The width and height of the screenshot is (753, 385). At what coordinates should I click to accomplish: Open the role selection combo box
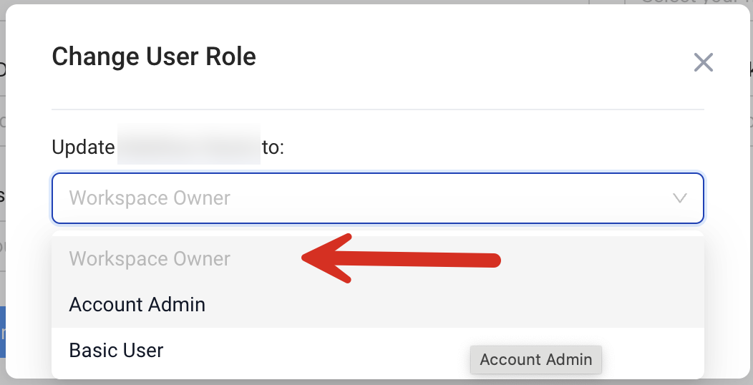pyautogui.click(x=377, y=198)
